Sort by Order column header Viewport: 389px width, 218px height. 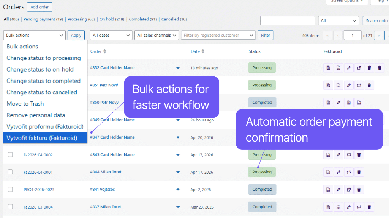click(98, 51)
